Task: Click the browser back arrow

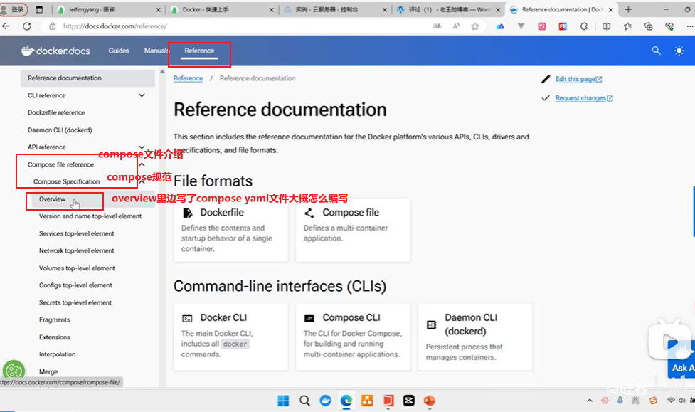Action: 6,26
